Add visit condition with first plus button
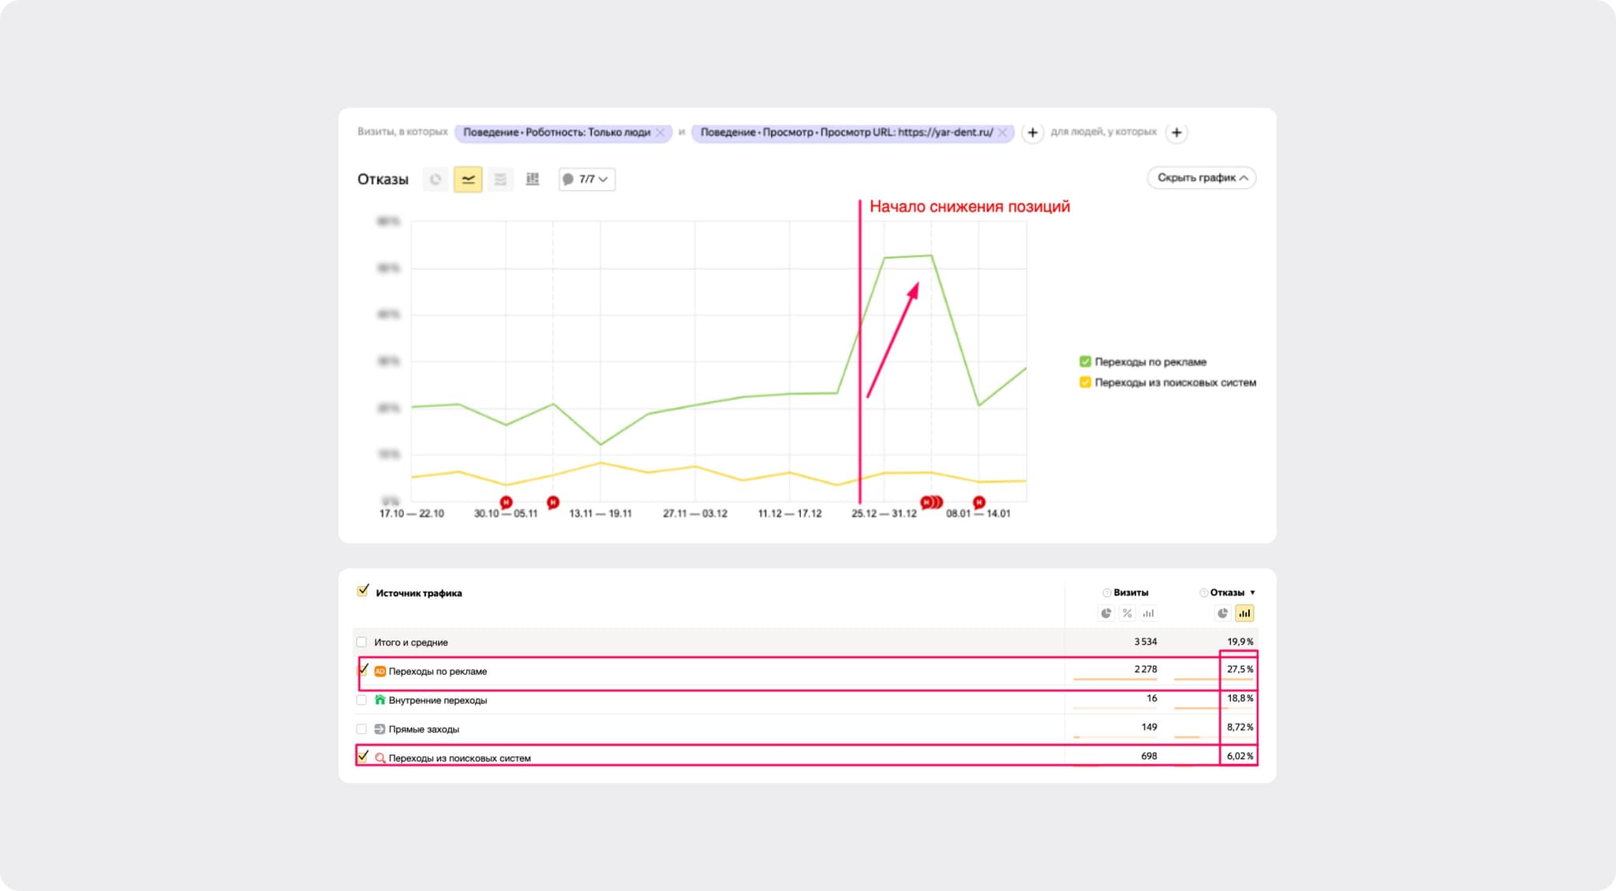This screenshot has width=1616, height=891. 1032,133
